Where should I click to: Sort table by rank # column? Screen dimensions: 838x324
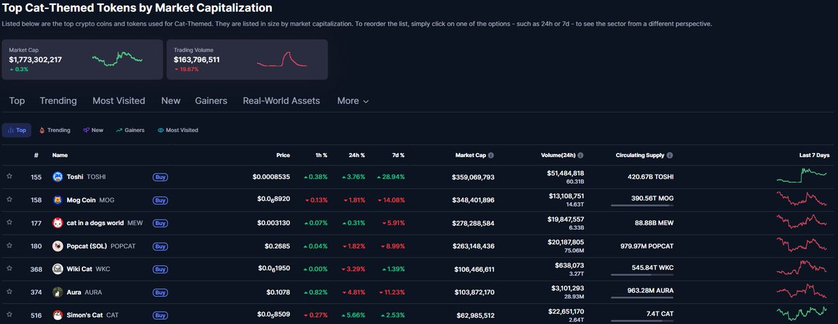pyautogui.click(x=36, y=155)
